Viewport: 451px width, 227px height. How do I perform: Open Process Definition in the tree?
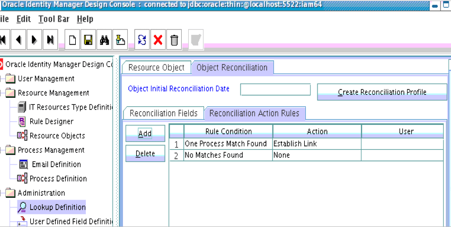58,178
